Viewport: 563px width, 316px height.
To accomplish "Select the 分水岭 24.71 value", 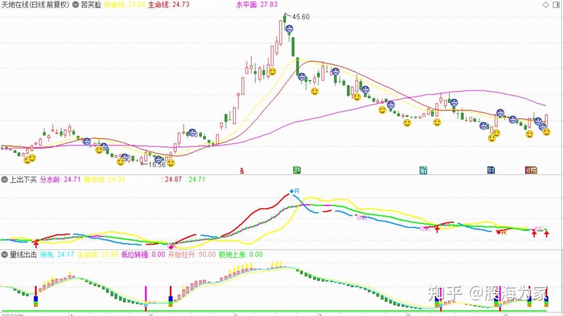I will coord(61,180).
